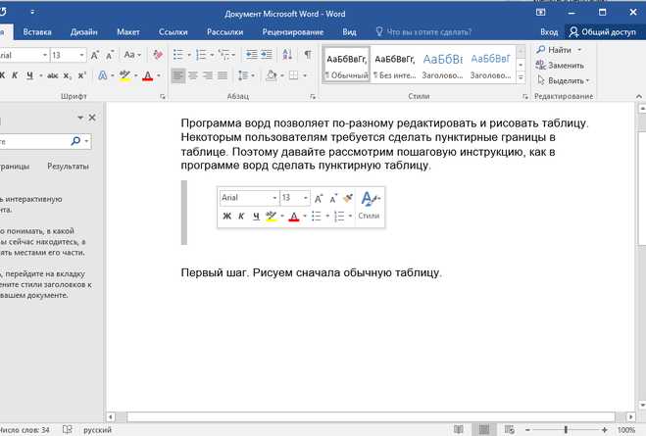The image size is (646, 436).
Task: Close the navigation pane
Action: tap(92, 118)
